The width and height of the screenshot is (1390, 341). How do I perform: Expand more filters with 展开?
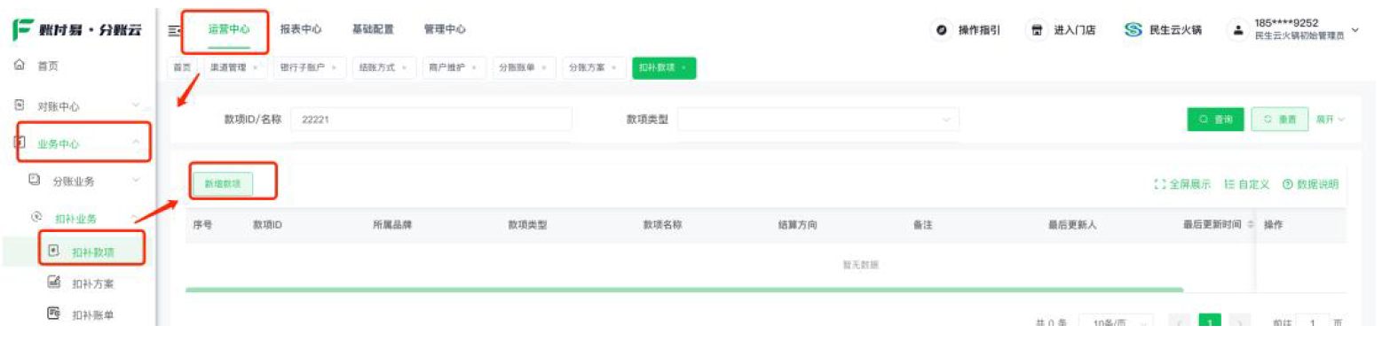click(x=1331, y=119)
